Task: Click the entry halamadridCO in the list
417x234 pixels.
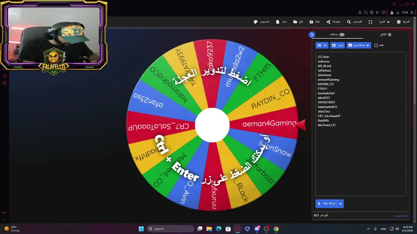Action: pyautogui.click(x=327, y=107)
